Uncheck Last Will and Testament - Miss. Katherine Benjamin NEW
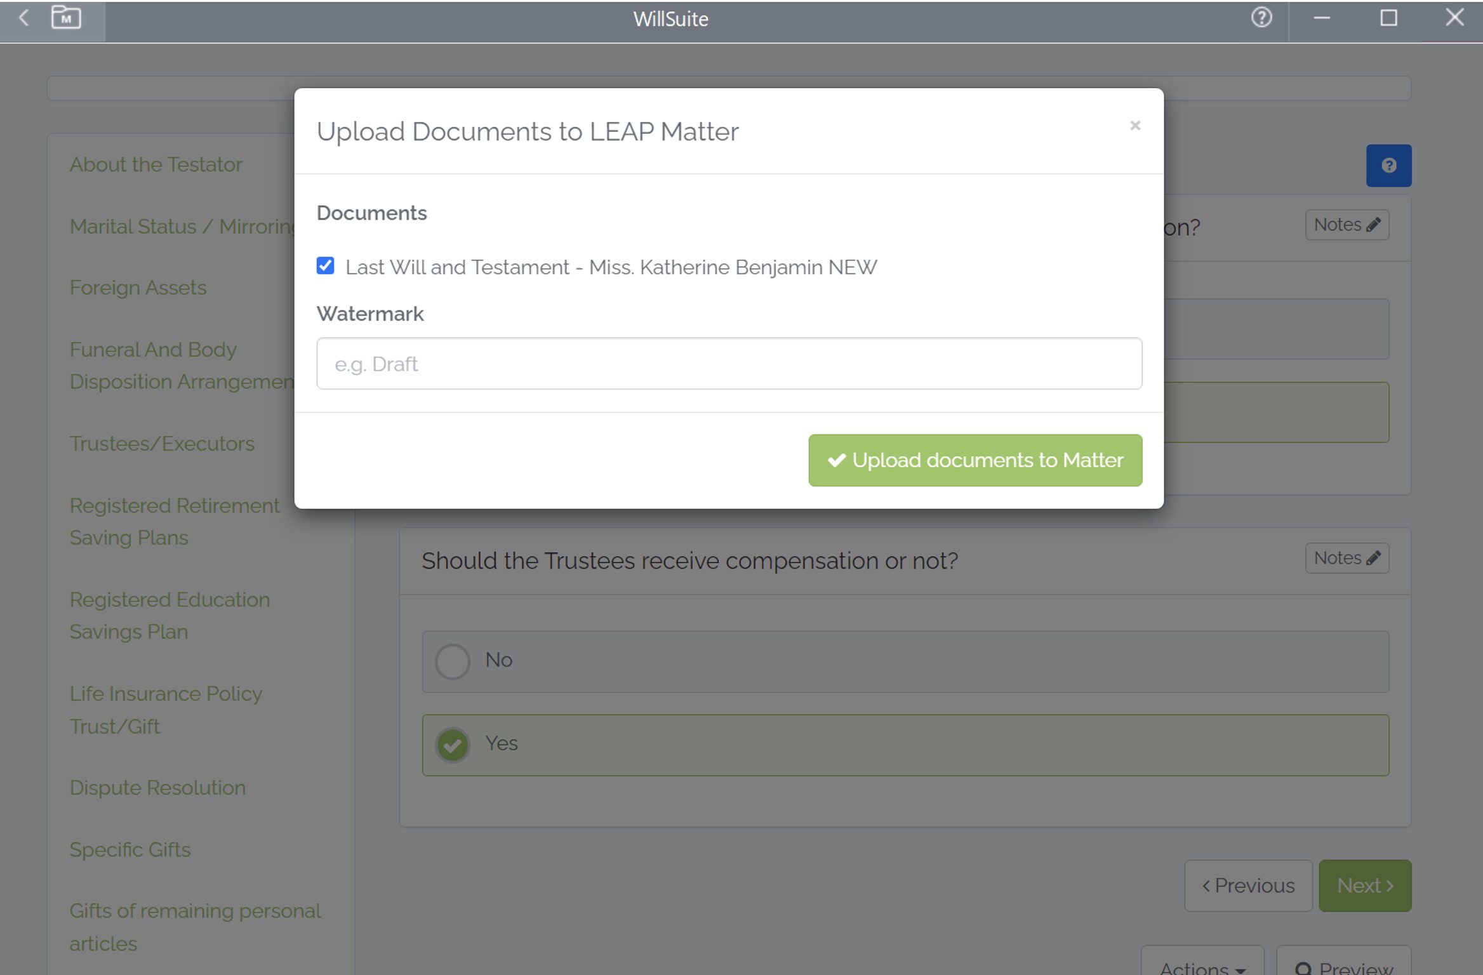 [324, 266]
